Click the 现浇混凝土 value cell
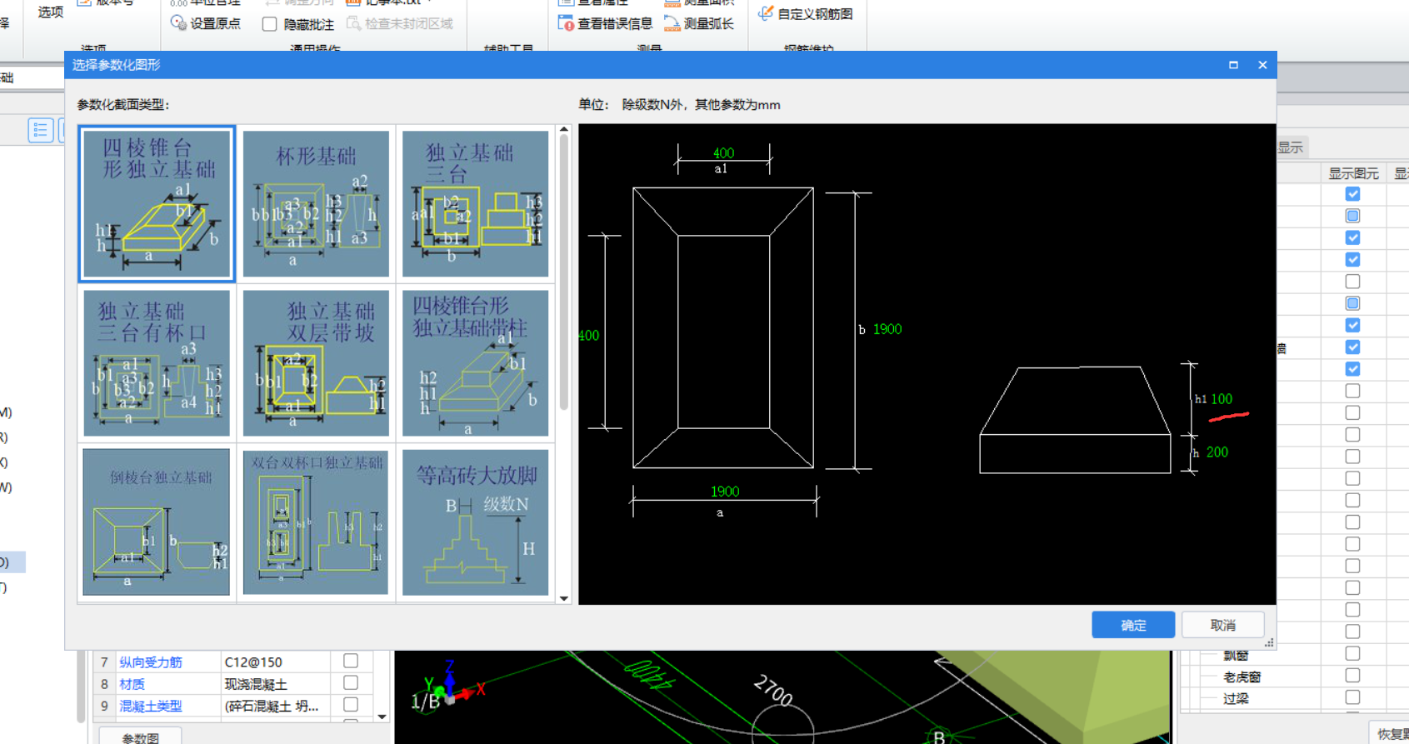 point(276,683)
